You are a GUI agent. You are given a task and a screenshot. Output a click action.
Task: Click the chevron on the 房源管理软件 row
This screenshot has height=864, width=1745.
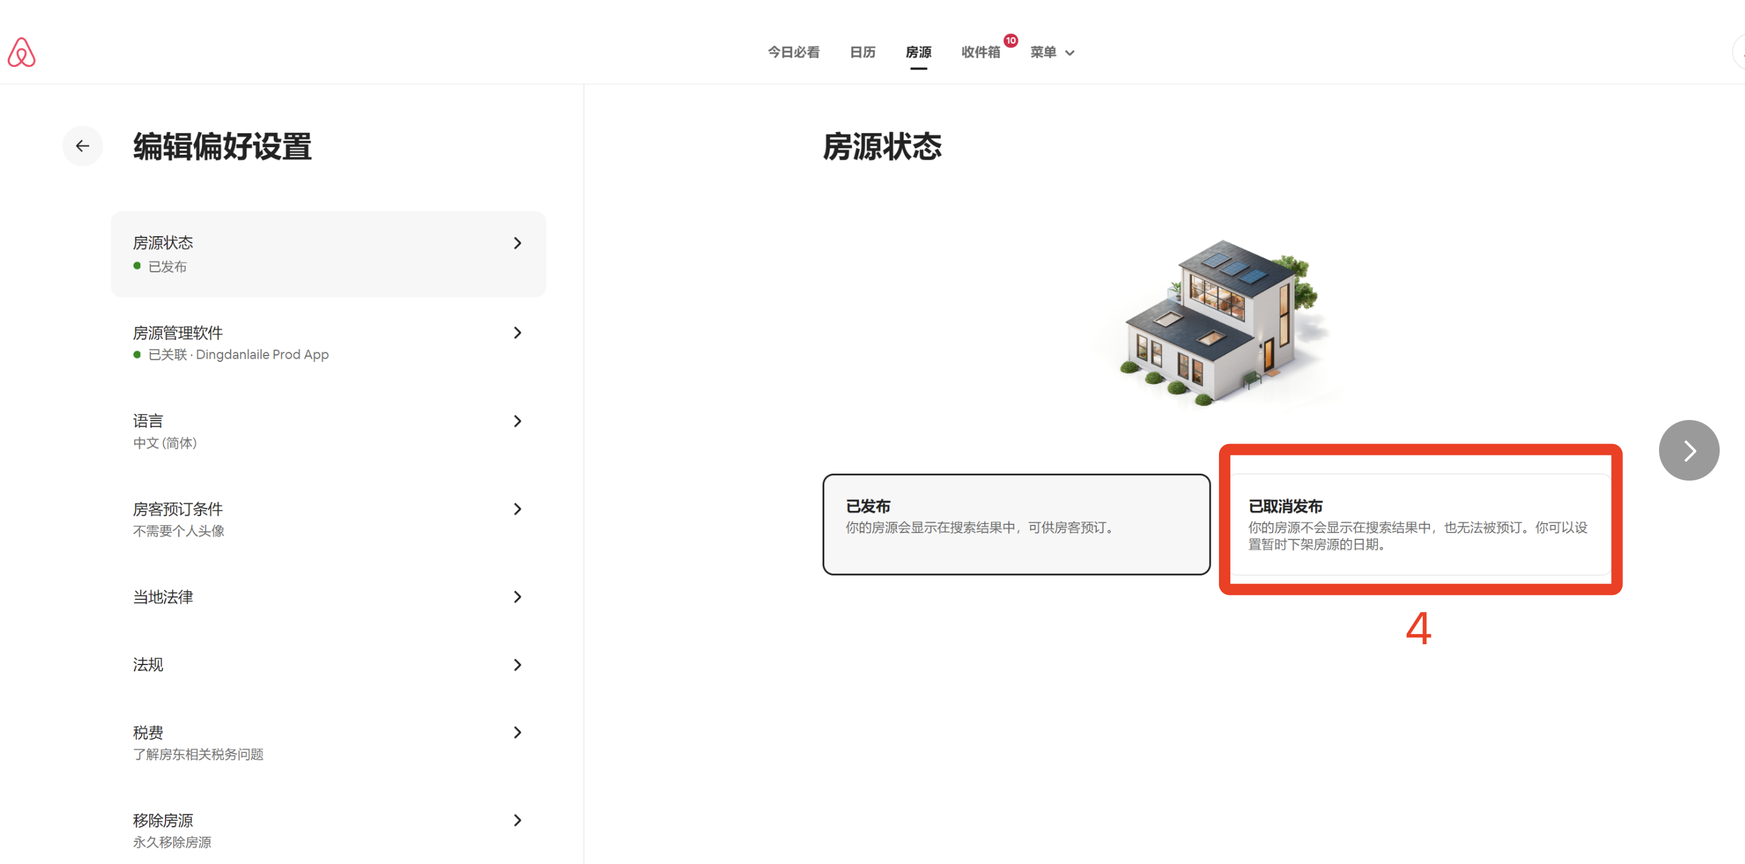pos(518,332)
